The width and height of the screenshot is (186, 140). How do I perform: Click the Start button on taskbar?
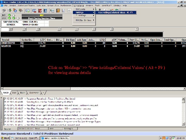tap(5, 138)
